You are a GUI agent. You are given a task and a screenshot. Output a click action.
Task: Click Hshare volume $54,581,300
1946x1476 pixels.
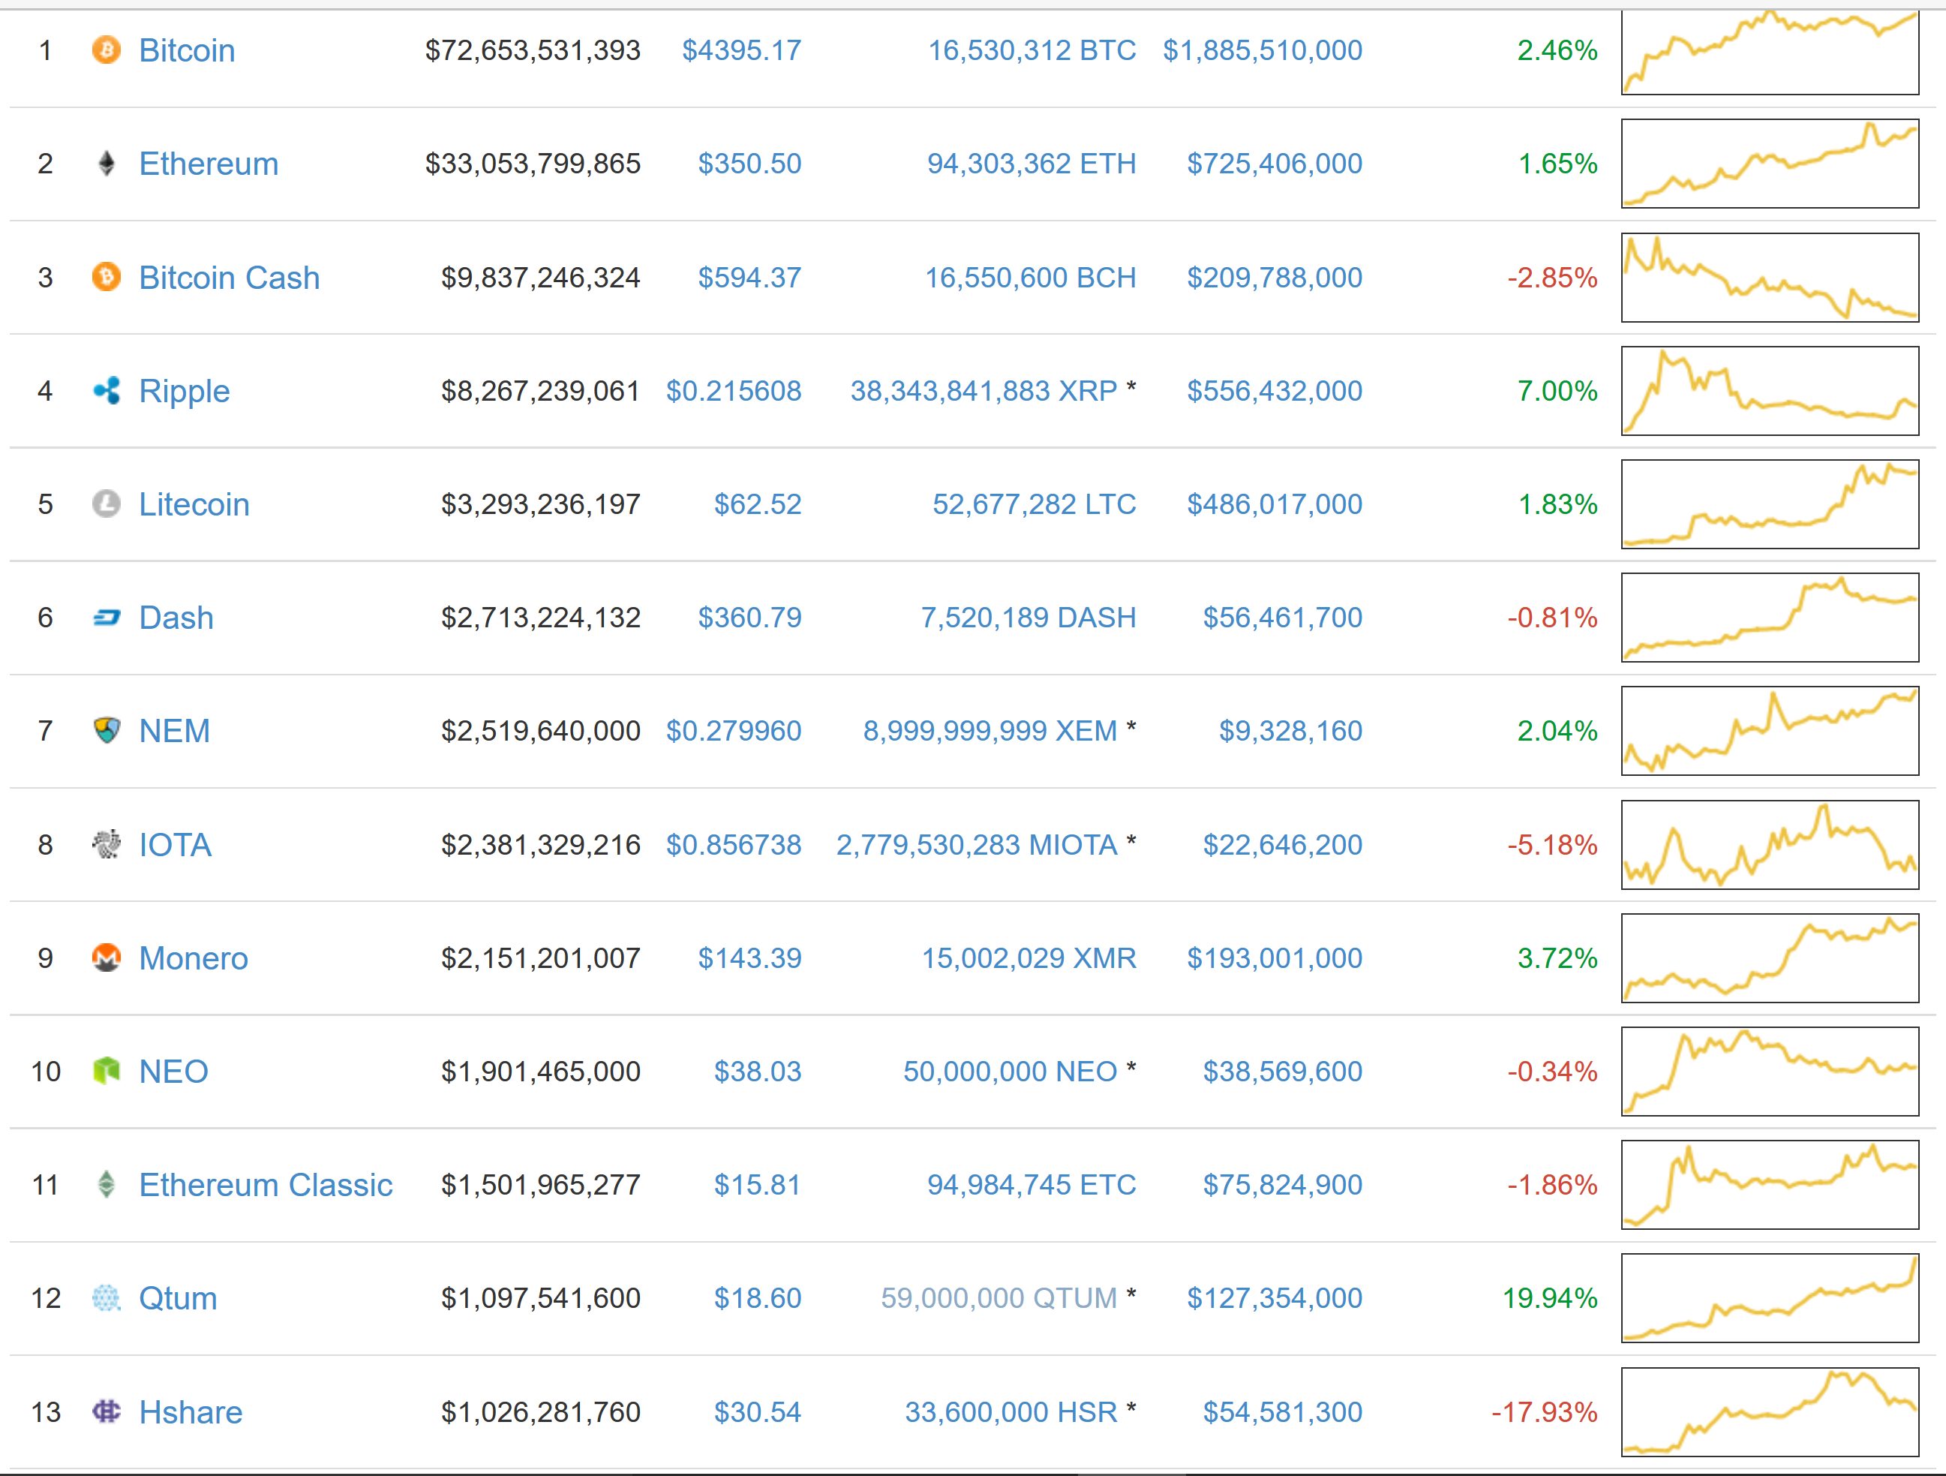pos(1284,1411)
